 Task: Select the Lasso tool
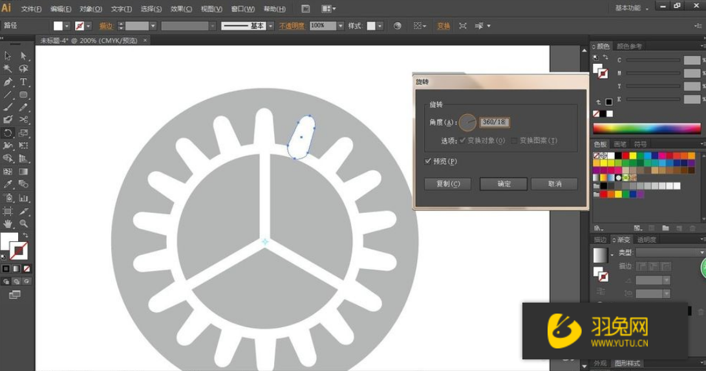click(23, 68)
